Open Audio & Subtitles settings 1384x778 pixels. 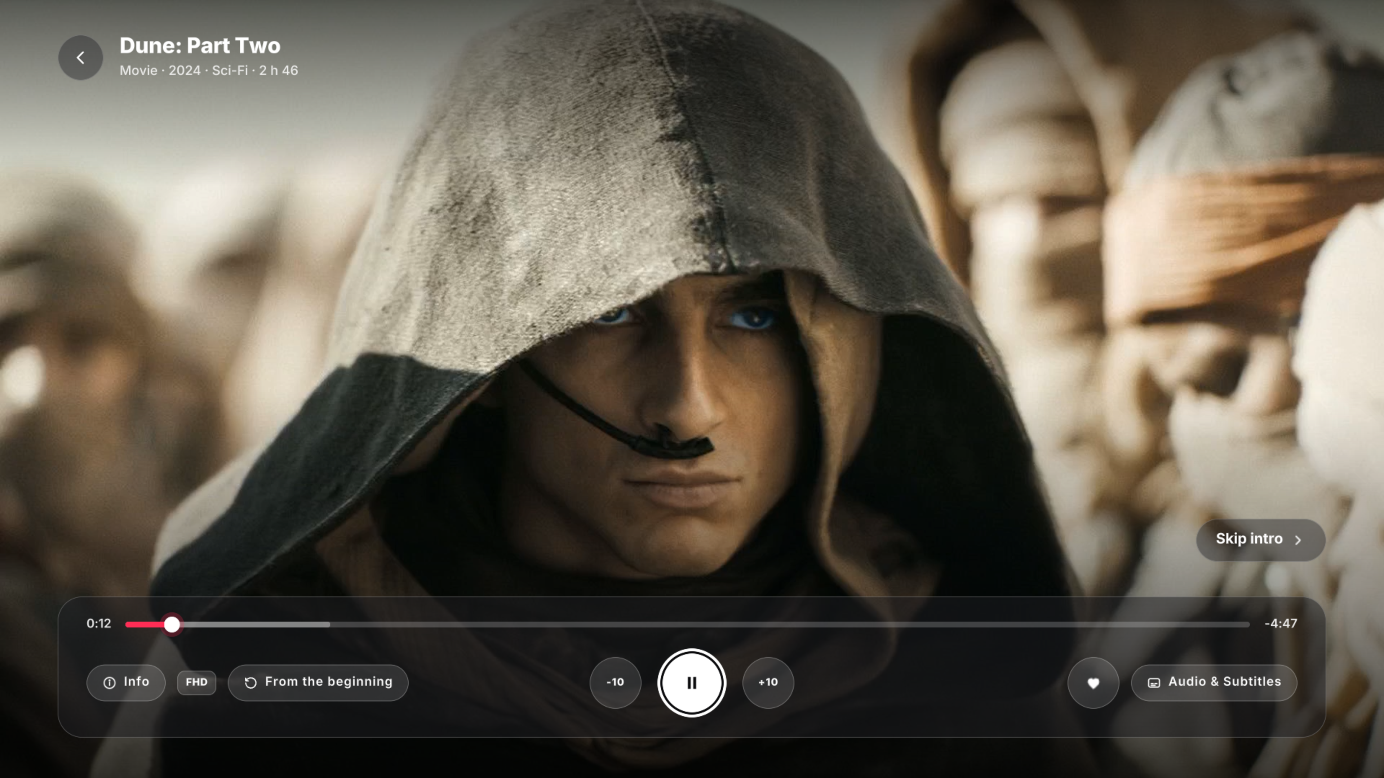[x=1214, y=683]
